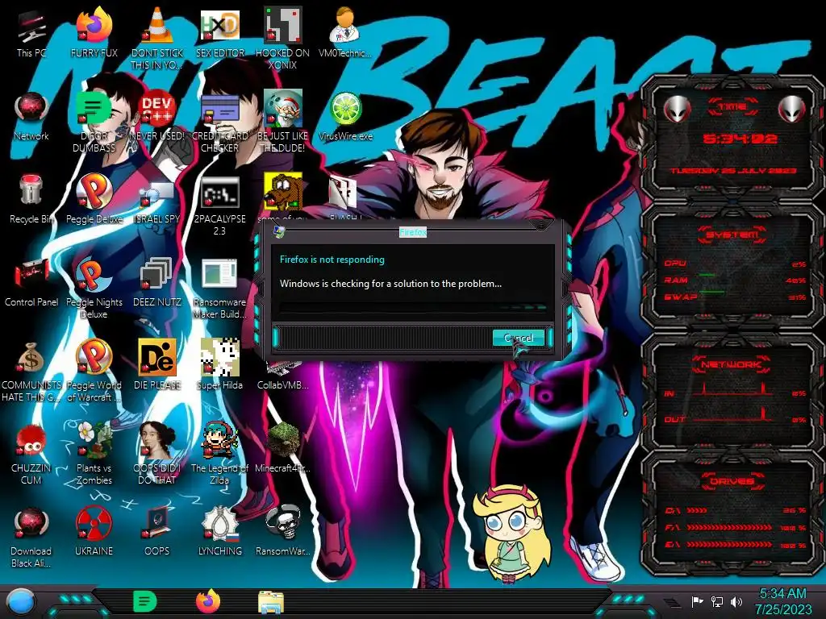Open the volume speaker tray icon
The width and height of the screenshot is (826, 619).
tap(736, 601)
